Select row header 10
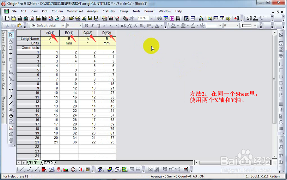The height and width of the screenshot is (180, 287). 29,93
